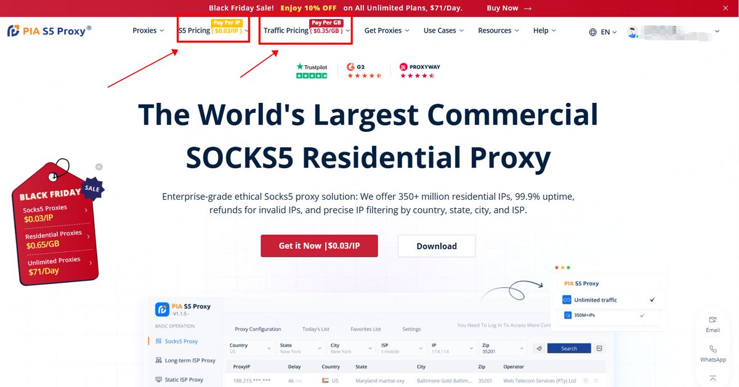The width and height of the screenshot is (739, 387).
Task: Click the user avatar icon
Action: tap(632, 31)
